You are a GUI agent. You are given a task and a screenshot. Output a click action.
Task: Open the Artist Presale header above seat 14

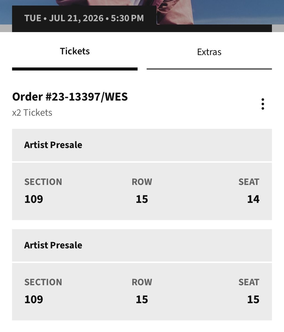53,145
